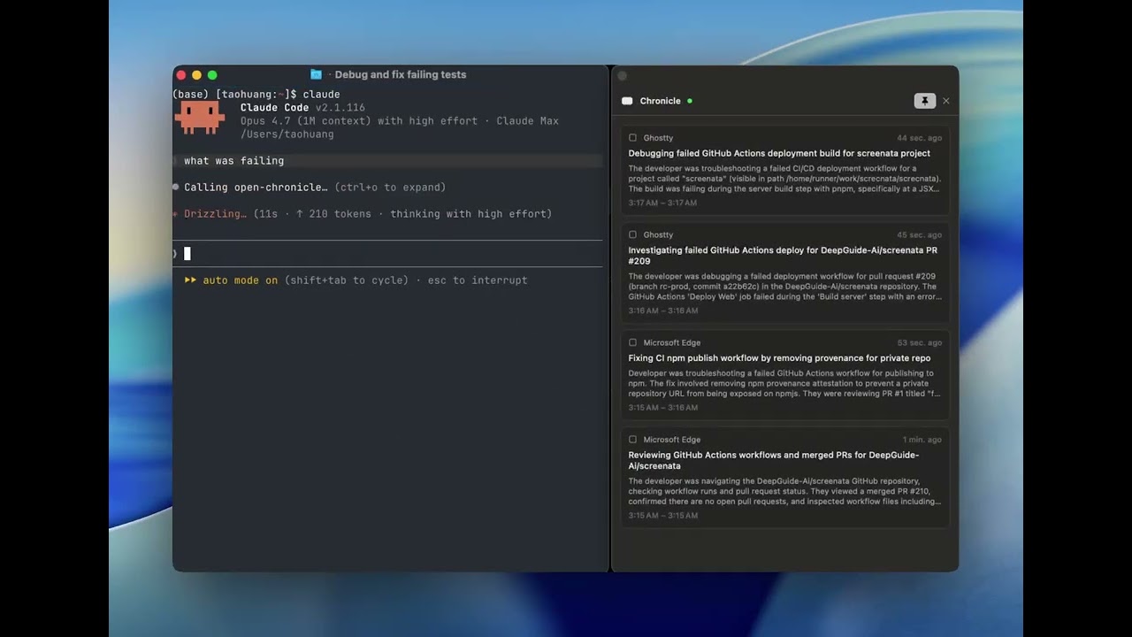This screenshot has width=1132, height=637.
Task: Click '53 sec. ago' timestamp on third card
Action: pos(919,343)
